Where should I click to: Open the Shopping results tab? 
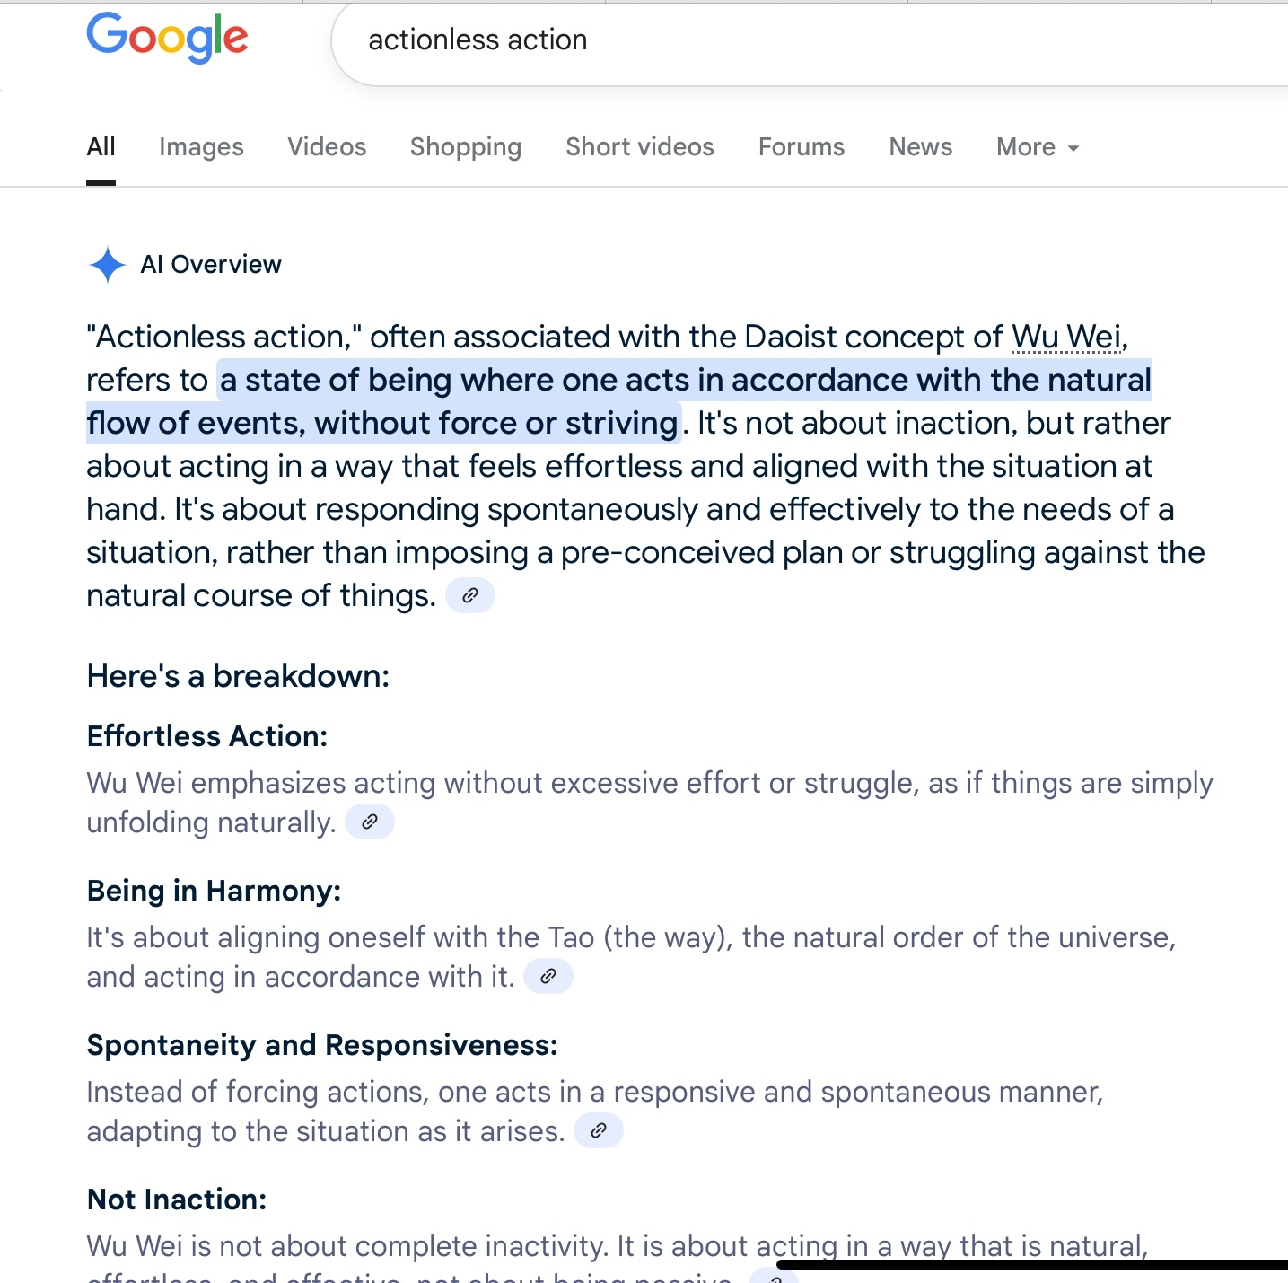[466, 147]
